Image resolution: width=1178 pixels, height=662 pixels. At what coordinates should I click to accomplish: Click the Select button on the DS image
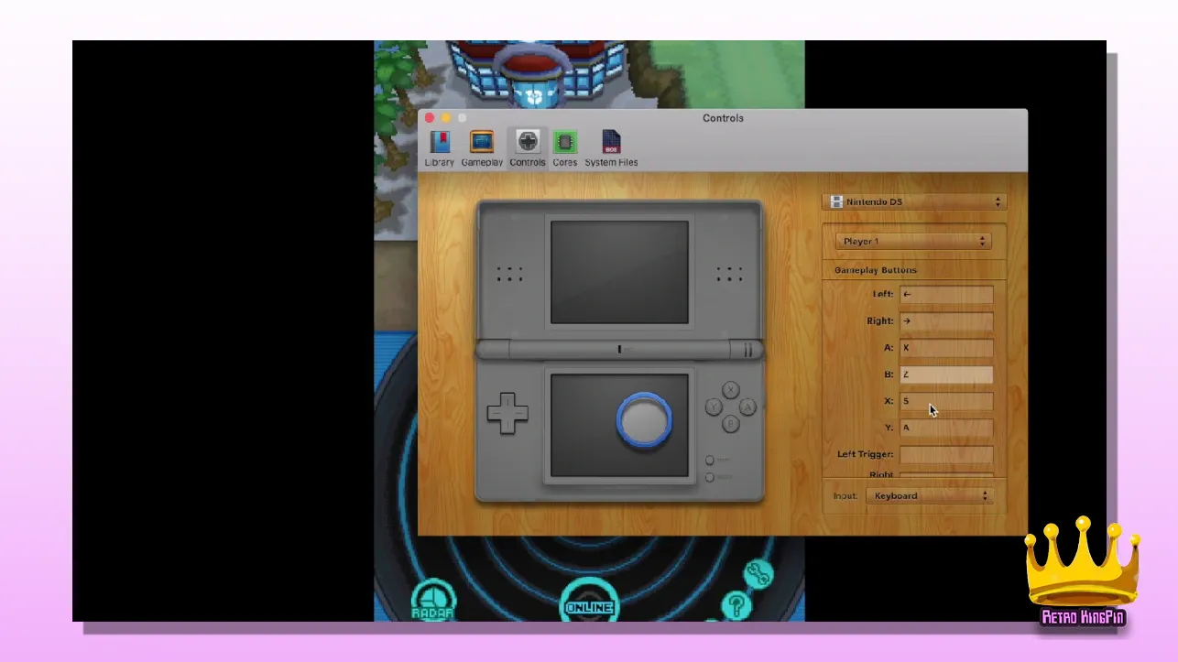710,477
